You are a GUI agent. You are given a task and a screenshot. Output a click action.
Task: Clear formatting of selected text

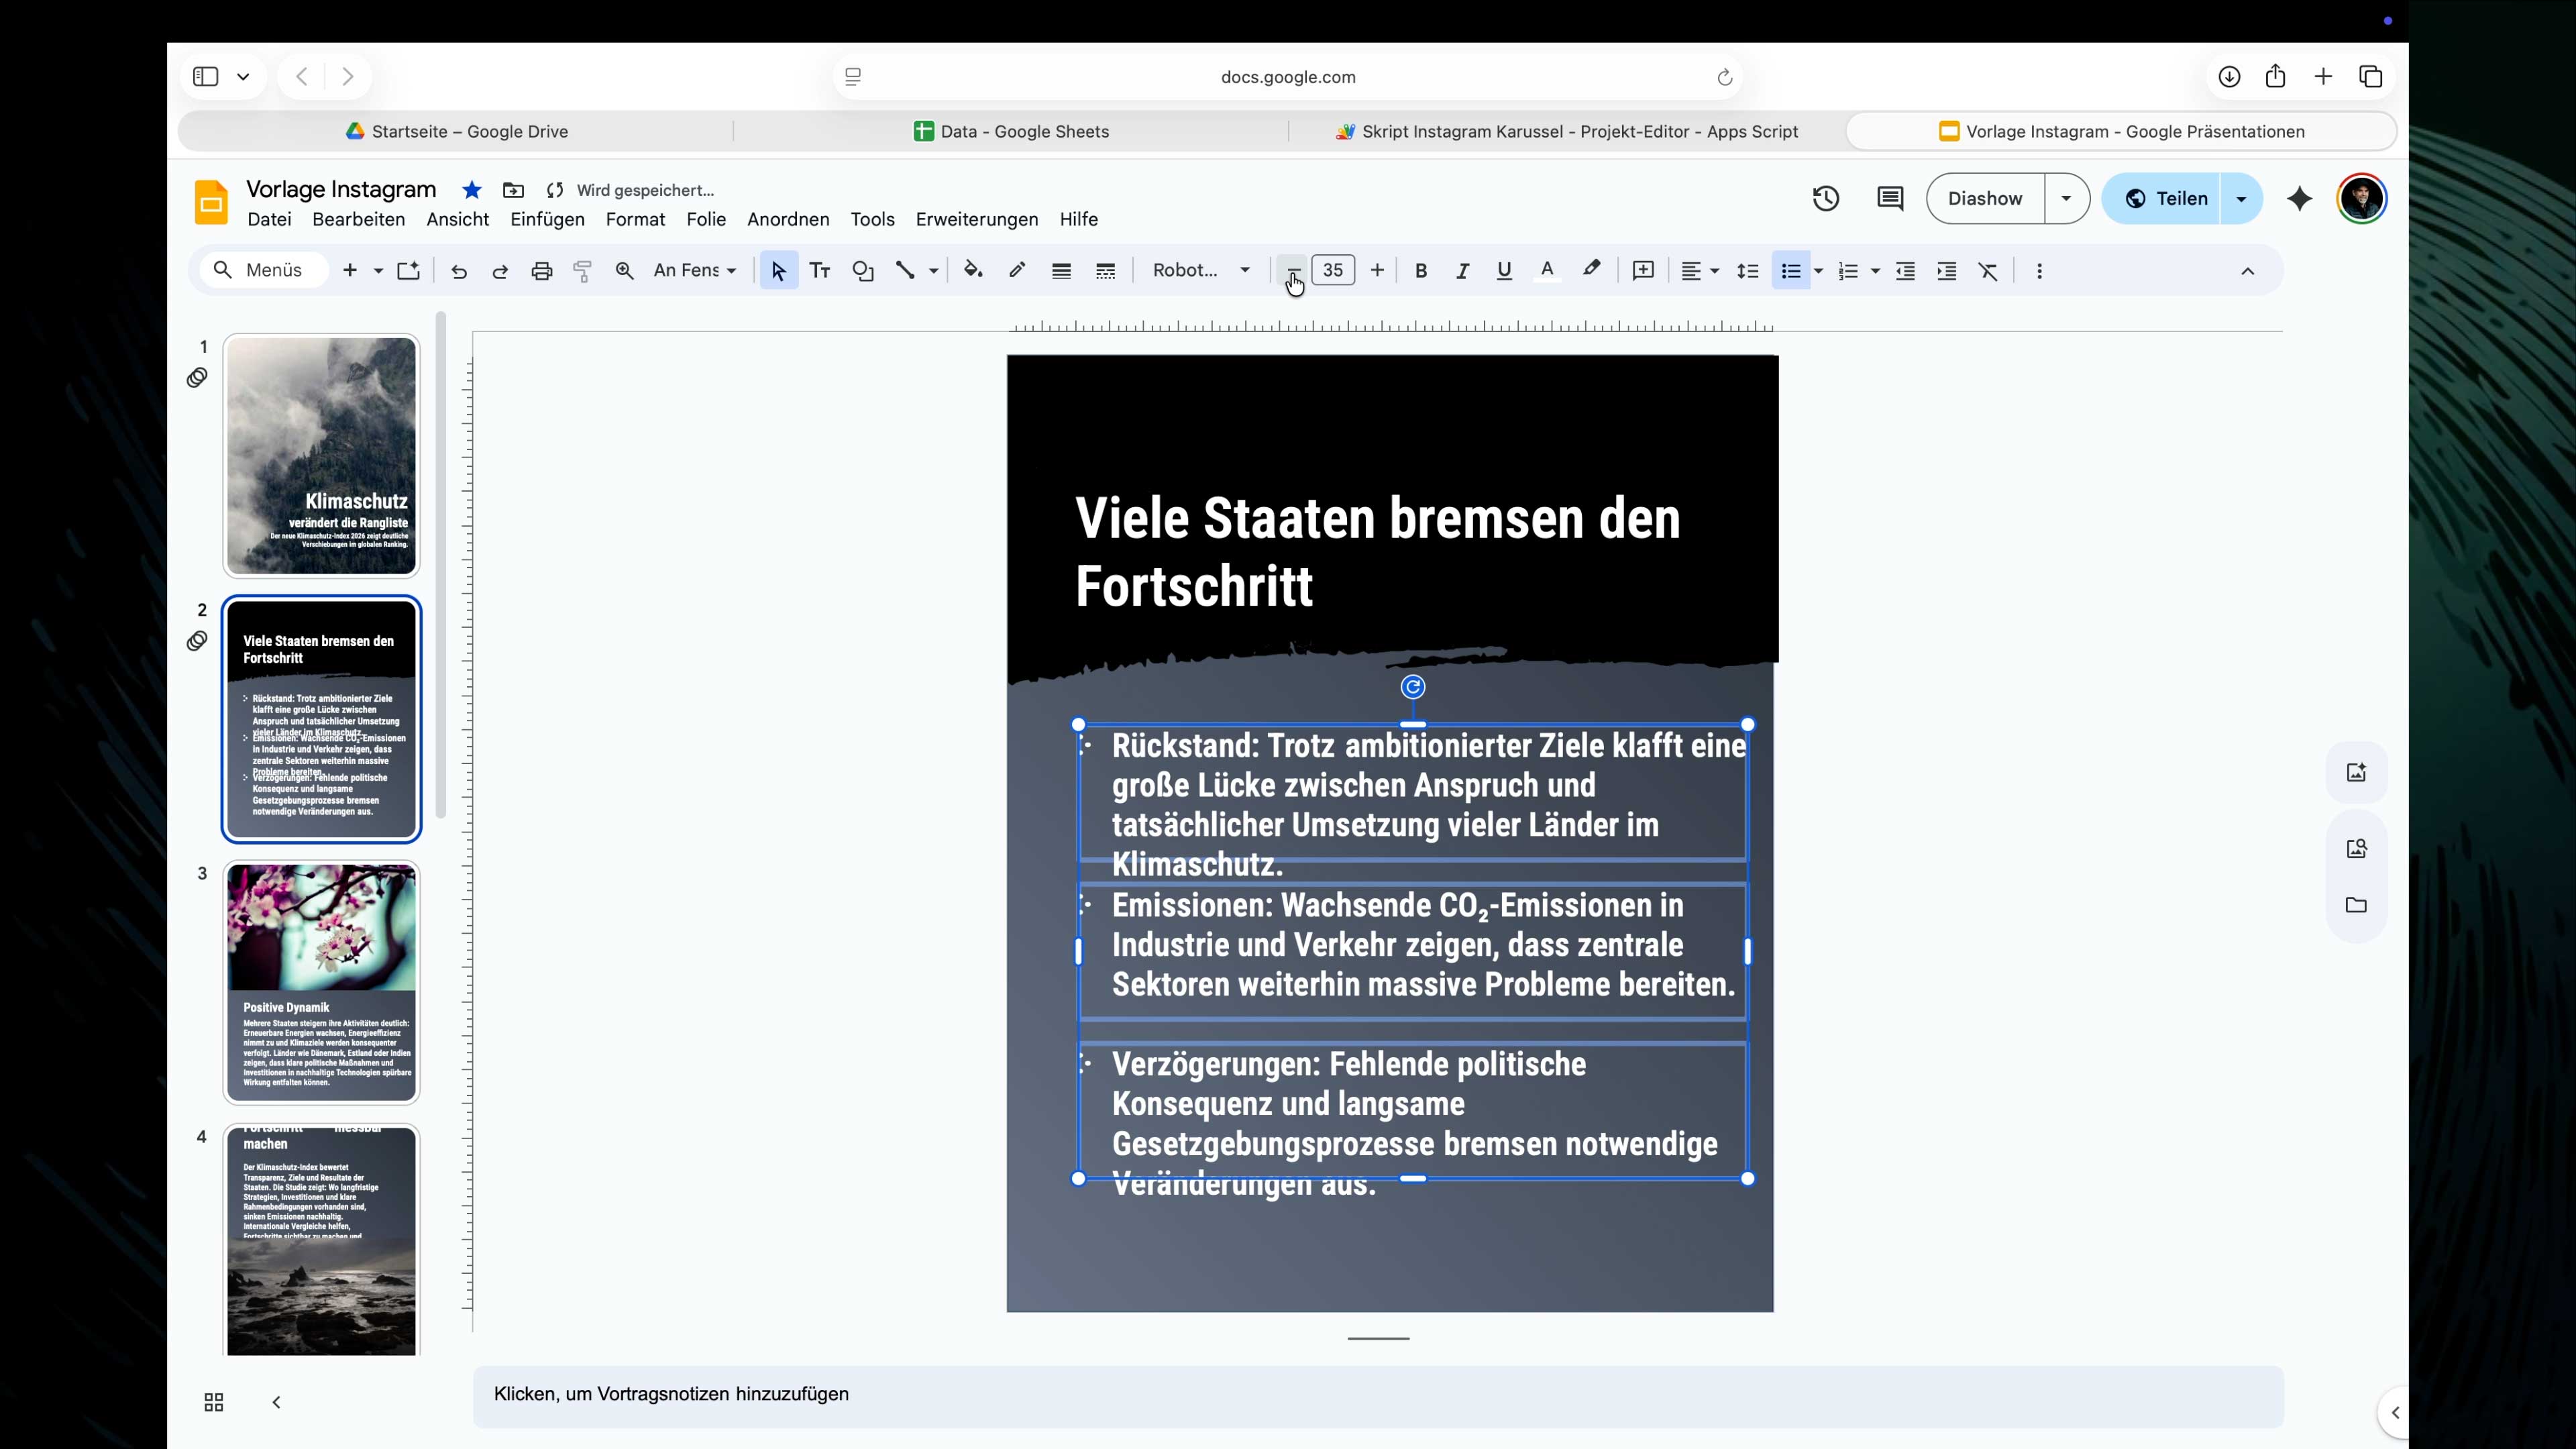tap(1987, 270)
